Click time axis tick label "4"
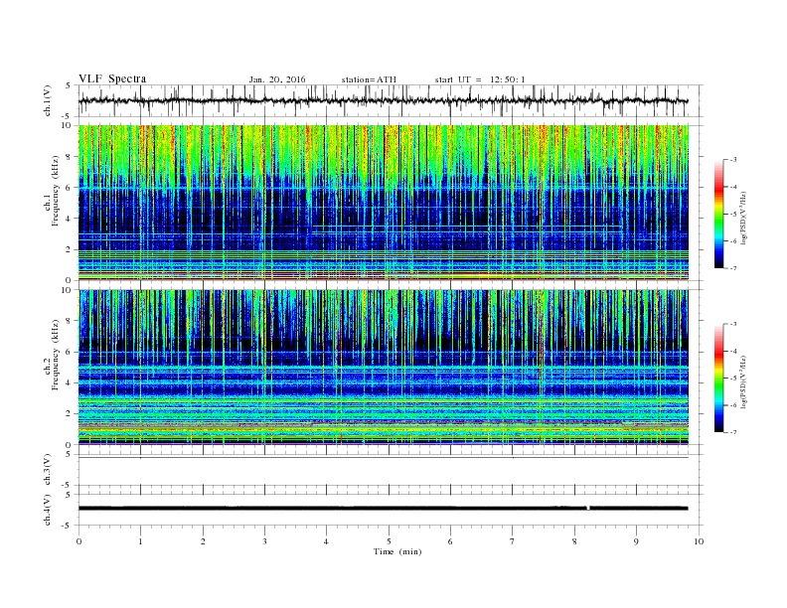Screen dimensions: 787x608 pos(326,541)
